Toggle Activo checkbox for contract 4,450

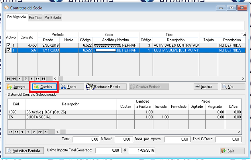point(9,46)
